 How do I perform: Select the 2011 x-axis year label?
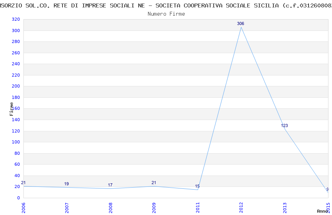(198, 208)
